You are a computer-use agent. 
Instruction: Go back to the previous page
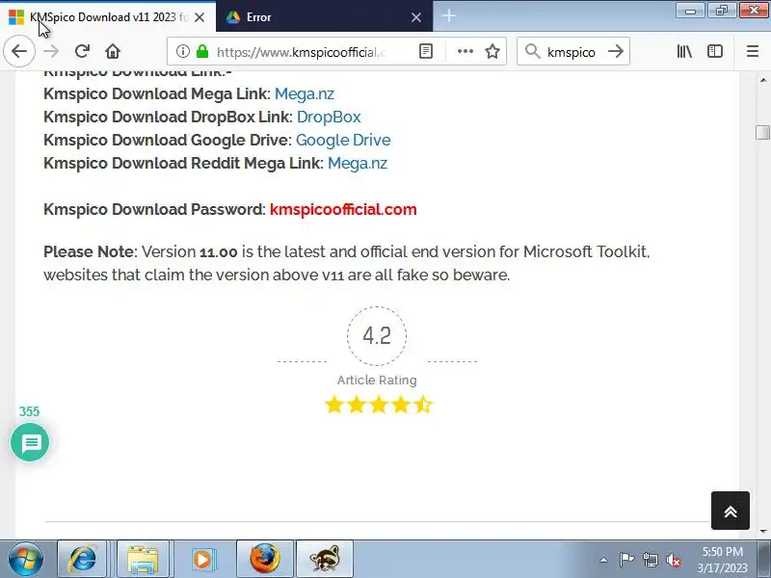pos(19,51)
